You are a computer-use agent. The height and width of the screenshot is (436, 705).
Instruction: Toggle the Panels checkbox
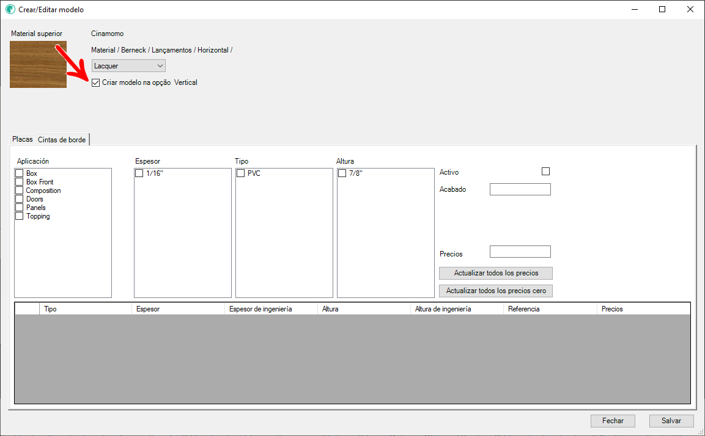tap(20, 208)
